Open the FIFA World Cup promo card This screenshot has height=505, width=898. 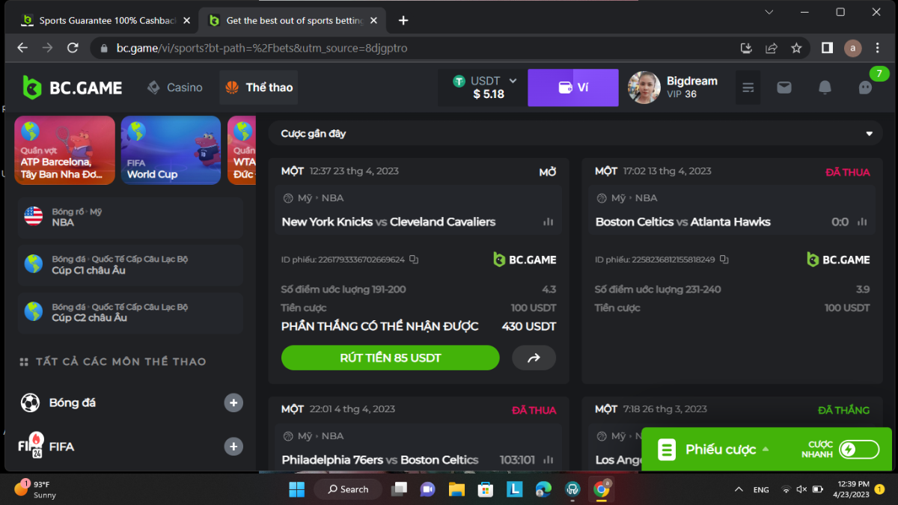pyautogui.click(x=171, y=150)
